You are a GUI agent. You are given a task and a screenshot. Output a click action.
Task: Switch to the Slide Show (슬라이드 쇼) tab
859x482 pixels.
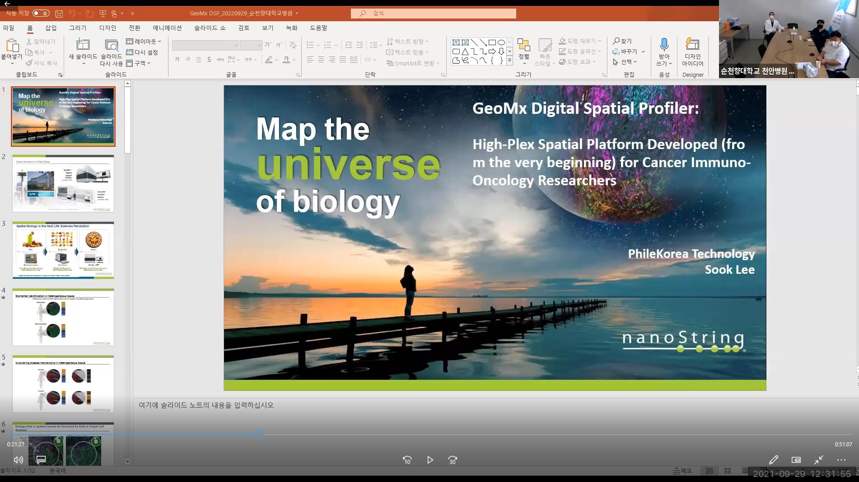click(x=210, y=28)
